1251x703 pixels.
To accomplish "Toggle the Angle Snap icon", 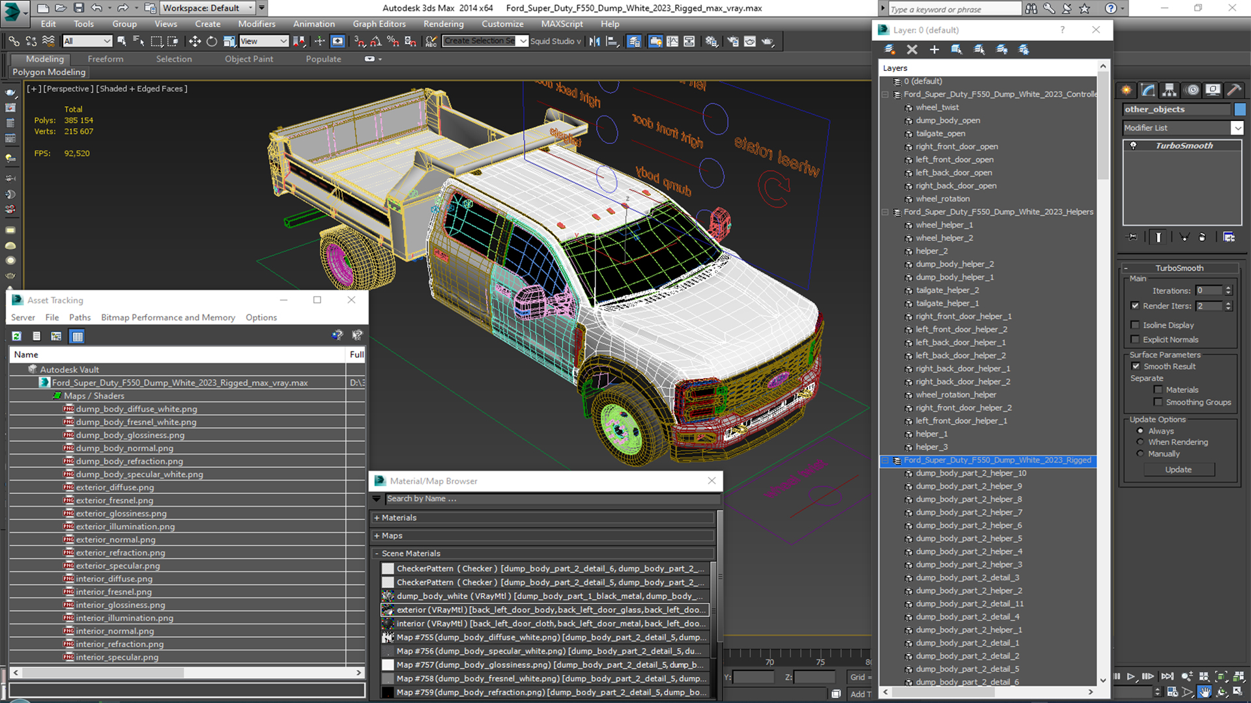I will pos(376,41).
